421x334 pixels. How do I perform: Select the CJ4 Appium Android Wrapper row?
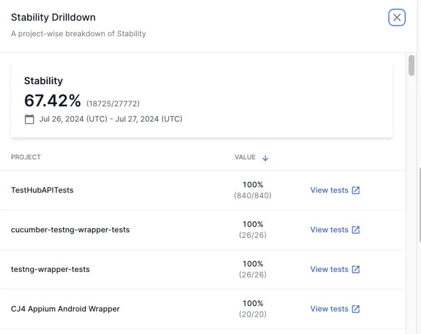66,309
